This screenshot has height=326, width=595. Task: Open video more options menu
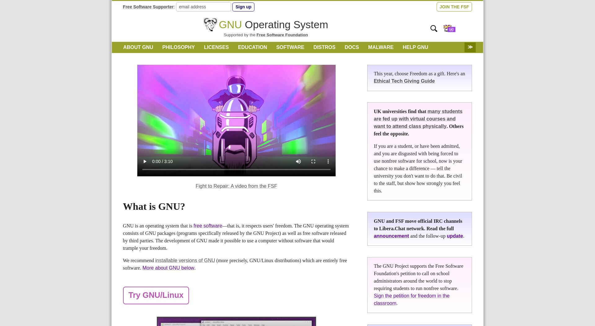tap(328, 161)
